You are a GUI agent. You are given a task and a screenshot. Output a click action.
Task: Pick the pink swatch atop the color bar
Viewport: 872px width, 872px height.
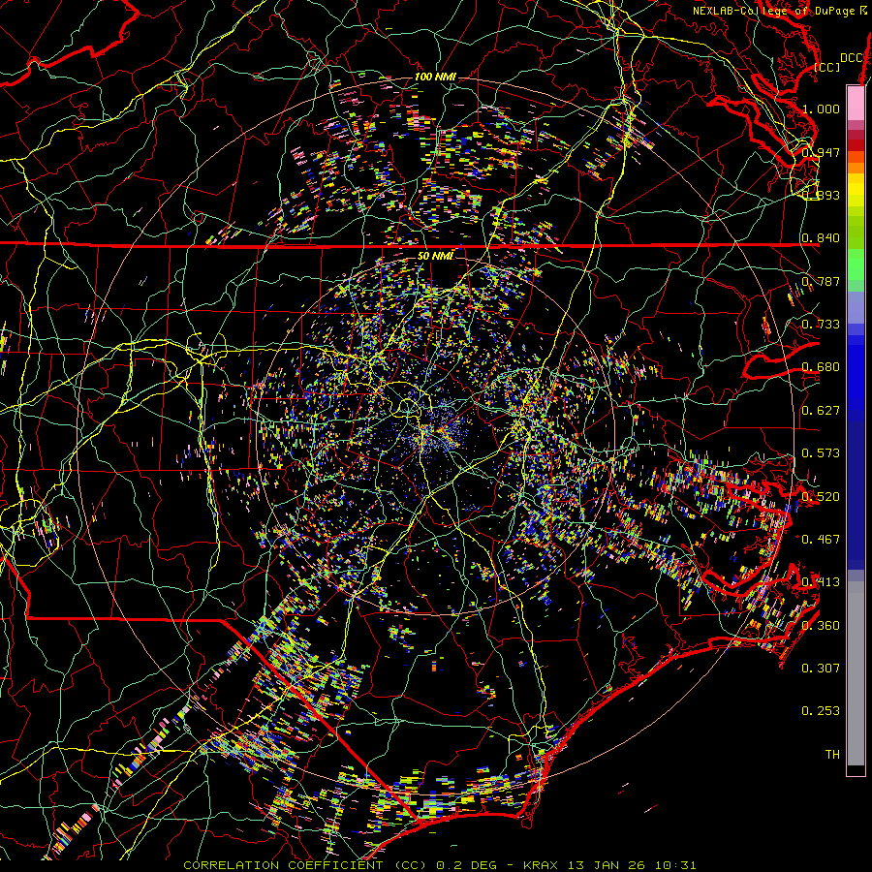[x=856, y=103]
